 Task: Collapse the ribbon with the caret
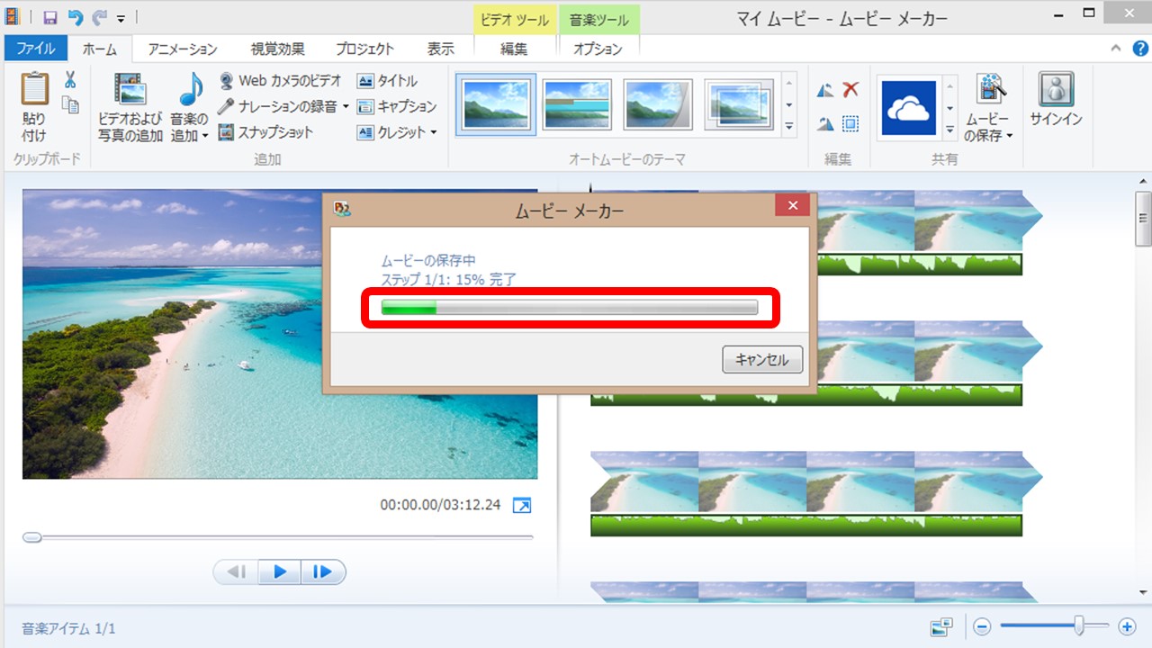coord(1116,49)
